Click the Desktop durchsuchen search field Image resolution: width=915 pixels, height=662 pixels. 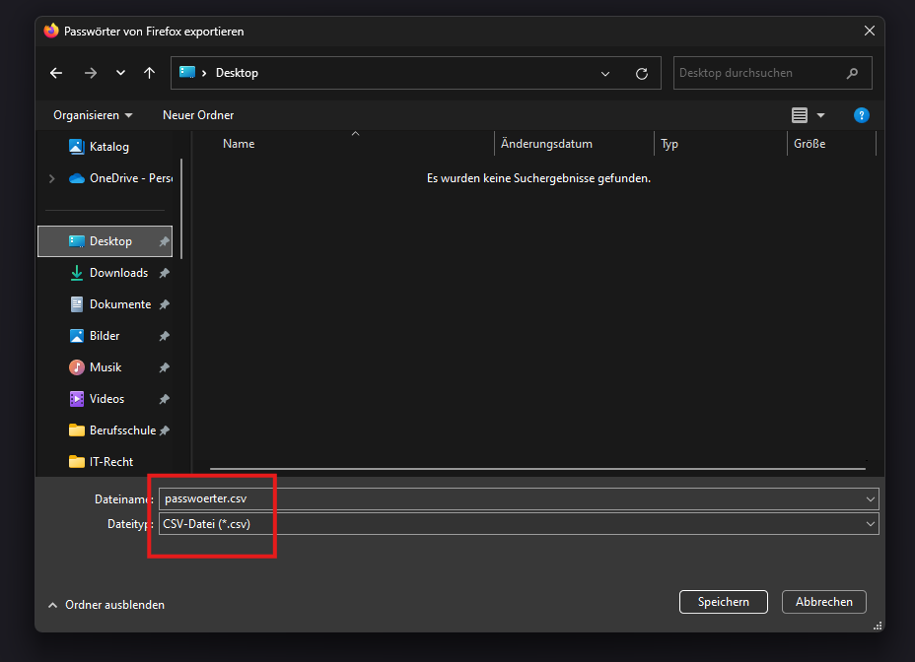click(759, 73)
